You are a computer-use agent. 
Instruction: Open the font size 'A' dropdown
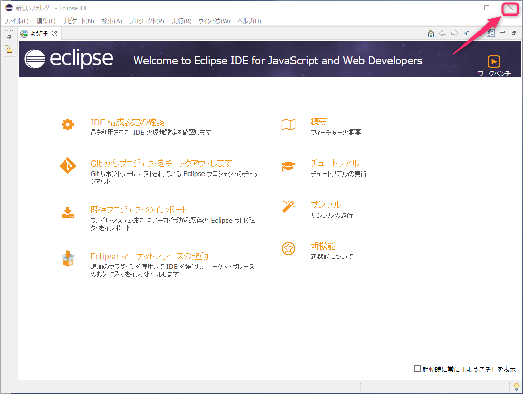(466, 33)
